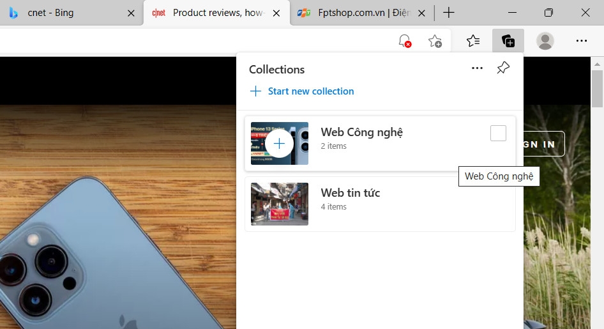Minimize the browser window
Image resolution: width=604 pixels, height=329 pixels.
point(512,13)
